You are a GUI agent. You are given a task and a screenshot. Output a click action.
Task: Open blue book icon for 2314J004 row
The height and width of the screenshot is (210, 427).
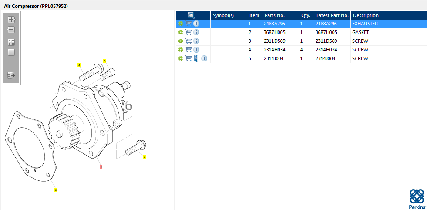[x=196, y=58]
